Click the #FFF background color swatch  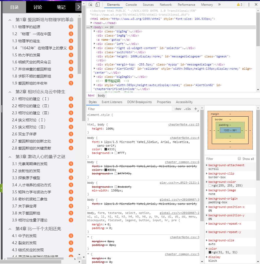tap(116, 153)
